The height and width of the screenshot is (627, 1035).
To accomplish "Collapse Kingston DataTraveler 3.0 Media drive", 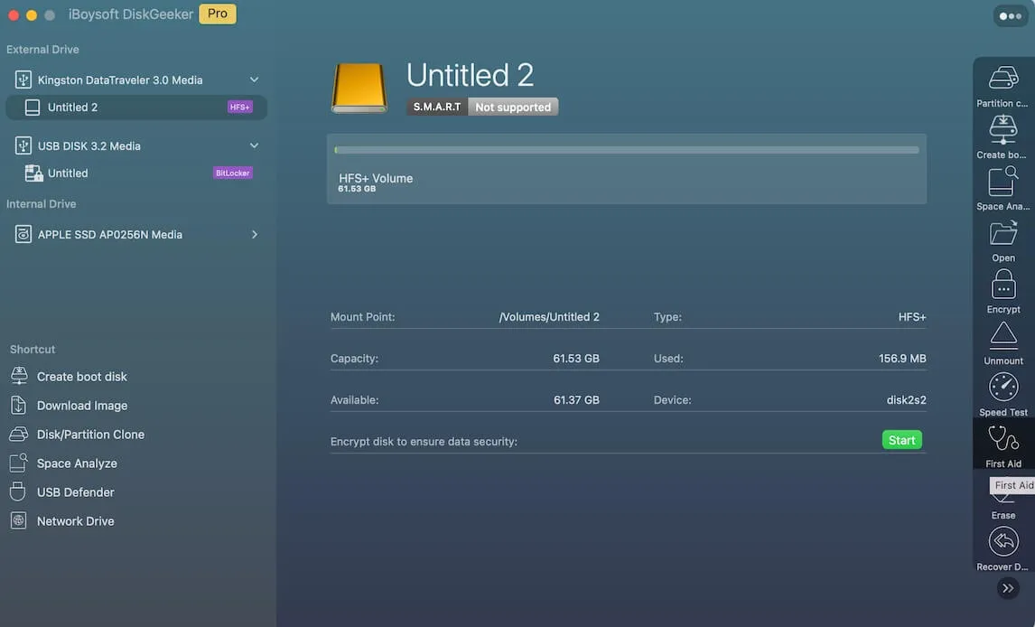I will point(254,80).
